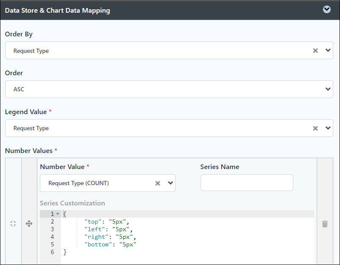Screen dimensions: 340x265
Task: Click the Series Customization label
Action: click(72, 203)
